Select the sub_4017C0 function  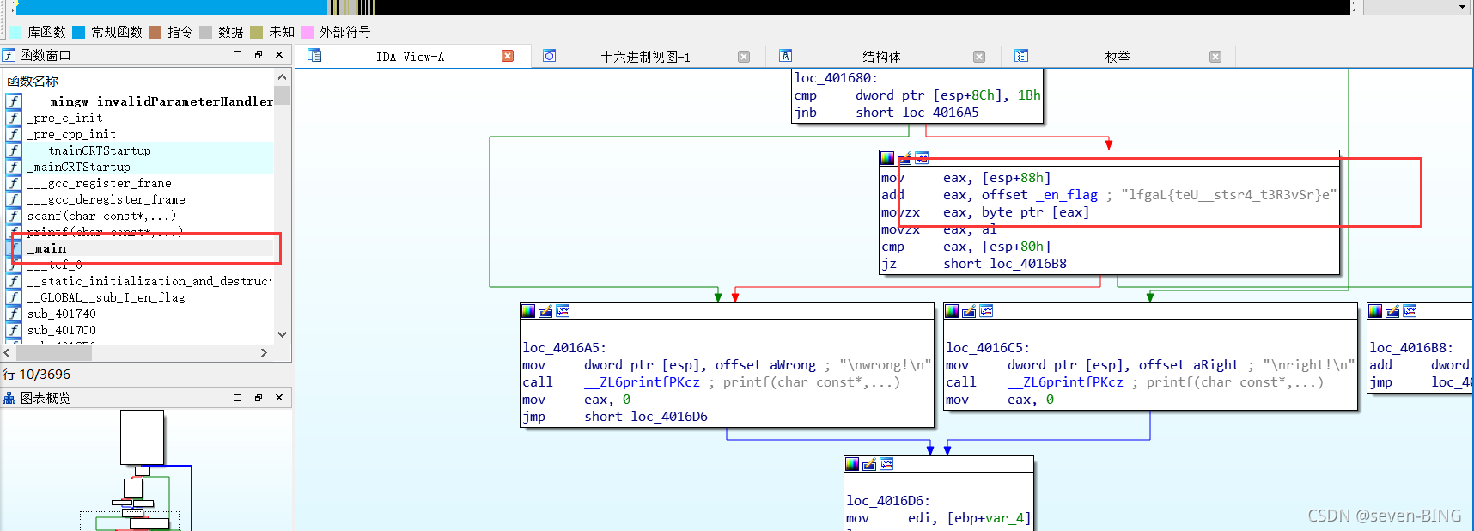[x=140, y=330]
